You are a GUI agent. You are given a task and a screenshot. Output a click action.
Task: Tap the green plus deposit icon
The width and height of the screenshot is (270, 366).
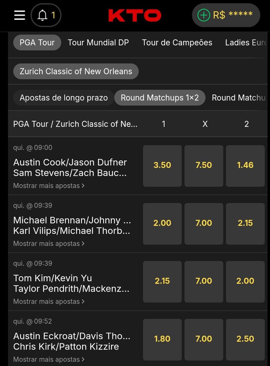click(204, 15)
